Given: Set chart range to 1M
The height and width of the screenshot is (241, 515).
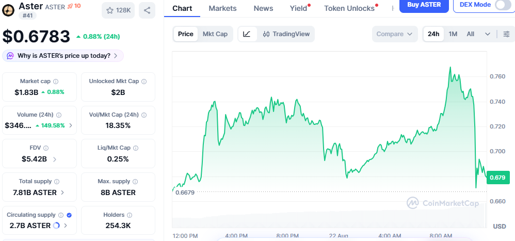Looking at the screenshot, I should (x=453, y=34).
